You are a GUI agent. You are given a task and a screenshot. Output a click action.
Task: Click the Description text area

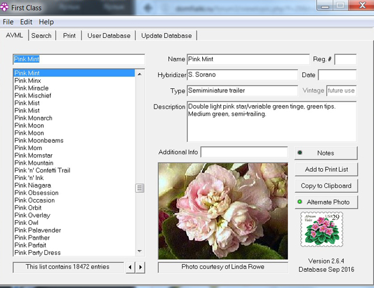(272, 122)
